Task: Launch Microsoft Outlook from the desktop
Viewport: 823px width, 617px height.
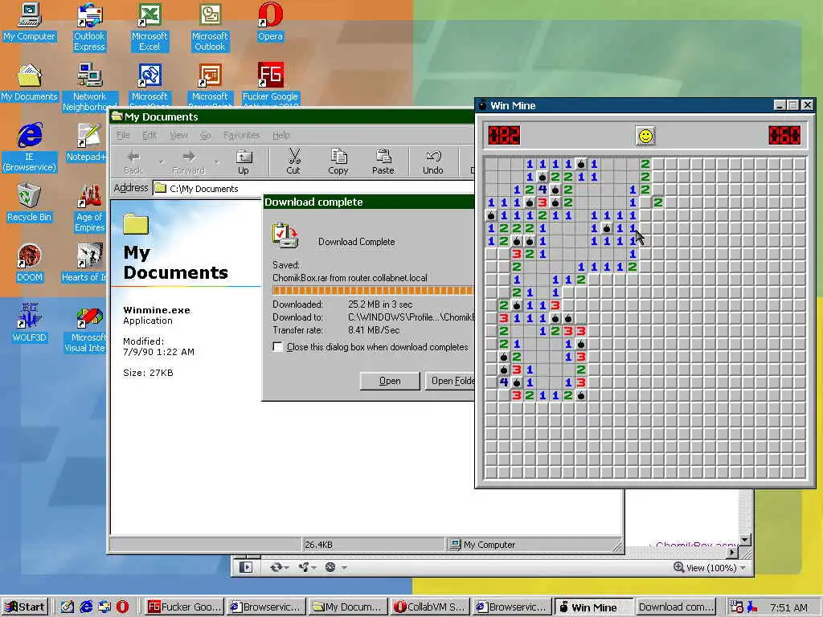Action: [x=210, y=27]
